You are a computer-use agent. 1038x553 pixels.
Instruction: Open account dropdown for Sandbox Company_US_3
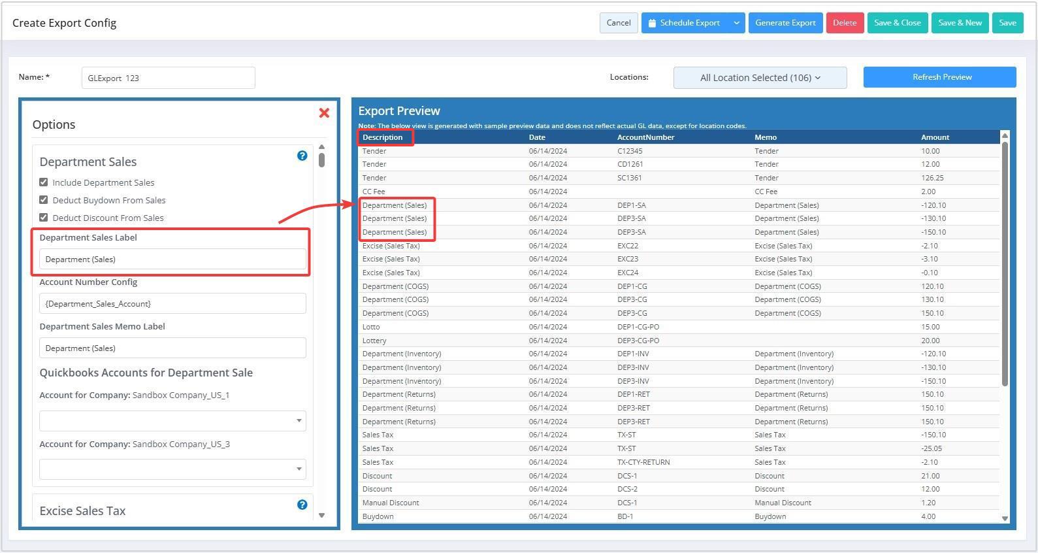(x=172, y=469)
